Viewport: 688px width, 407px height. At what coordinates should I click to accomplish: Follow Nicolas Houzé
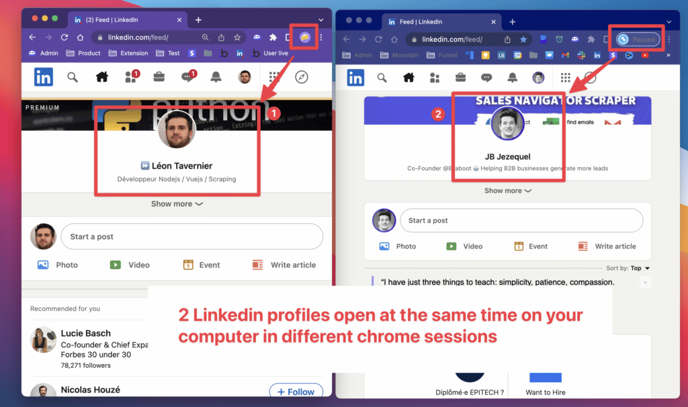(296, 391)
